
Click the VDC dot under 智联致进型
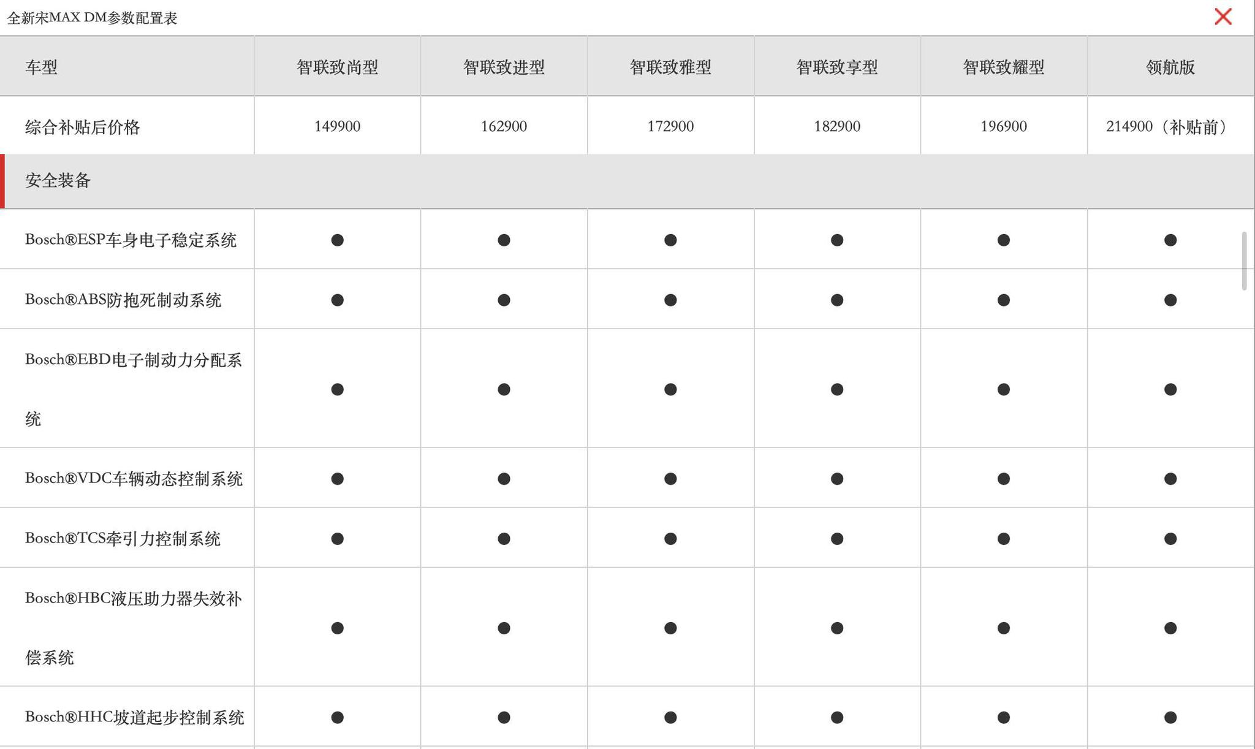[x=504, y=479]
